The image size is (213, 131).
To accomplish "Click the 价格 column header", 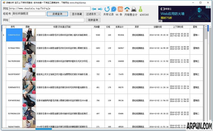I will pos(108,27).
